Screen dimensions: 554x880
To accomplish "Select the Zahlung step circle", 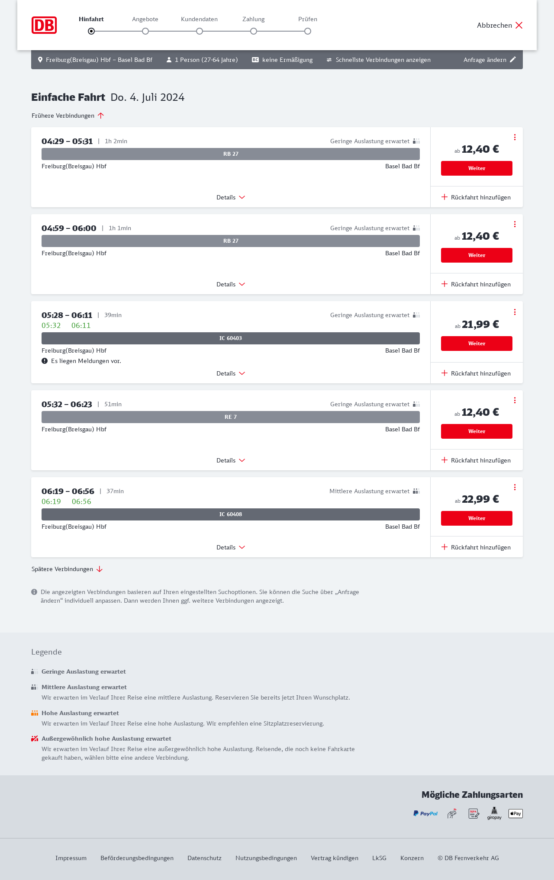I will click(x=254, y=31).
